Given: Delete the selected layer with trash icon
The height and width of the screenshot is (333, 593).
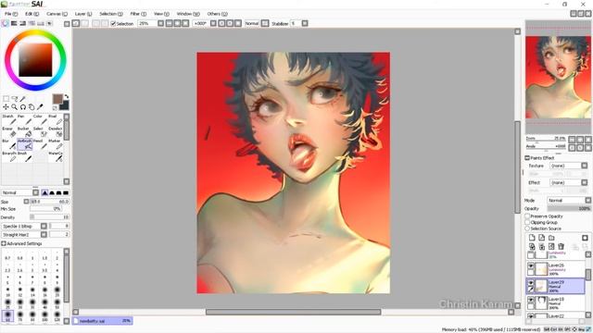Looking at the screenshot, I should 561,247.
